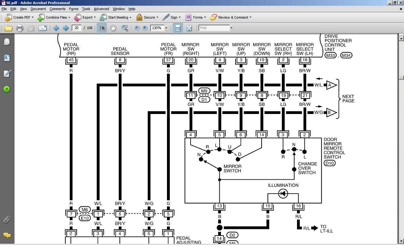The width and height of the screenshot is (404, 245).
Task: Click the Find search field
Action: pos(214,28)
